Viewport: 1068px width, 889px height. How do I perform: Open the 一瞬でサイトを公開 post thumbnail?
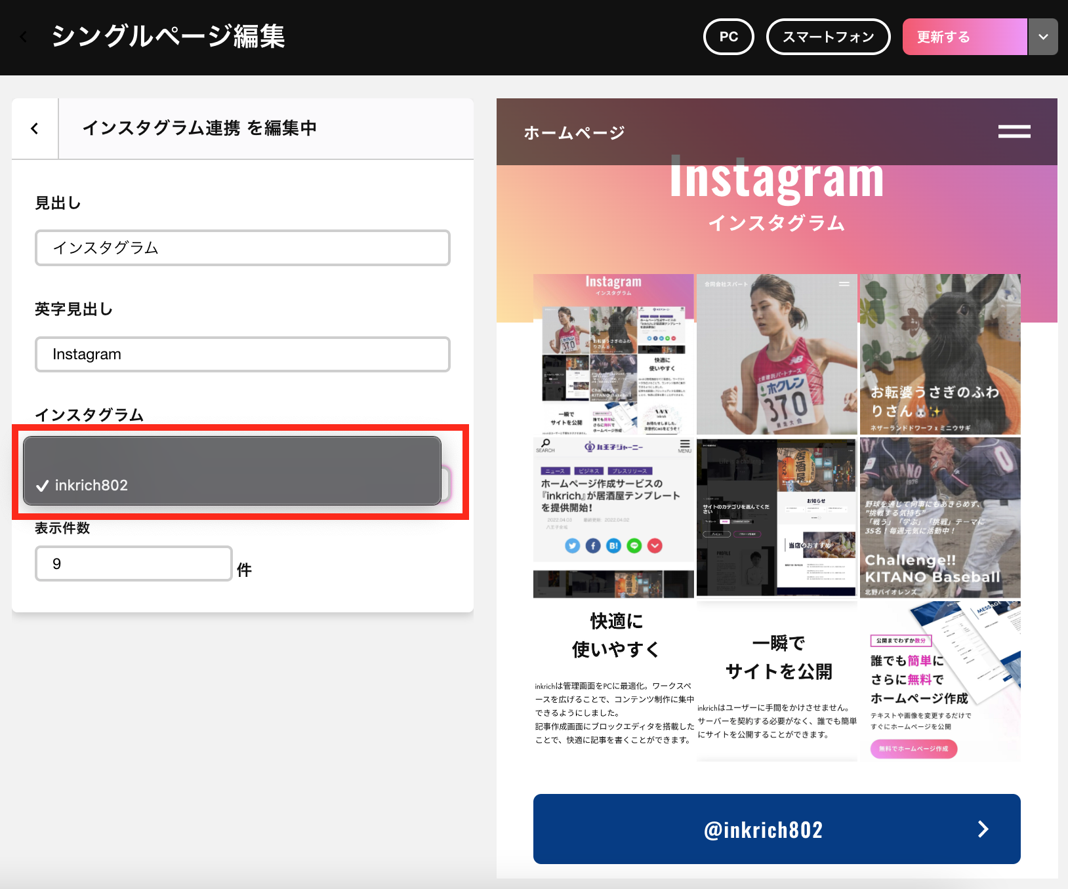[777, 681]
